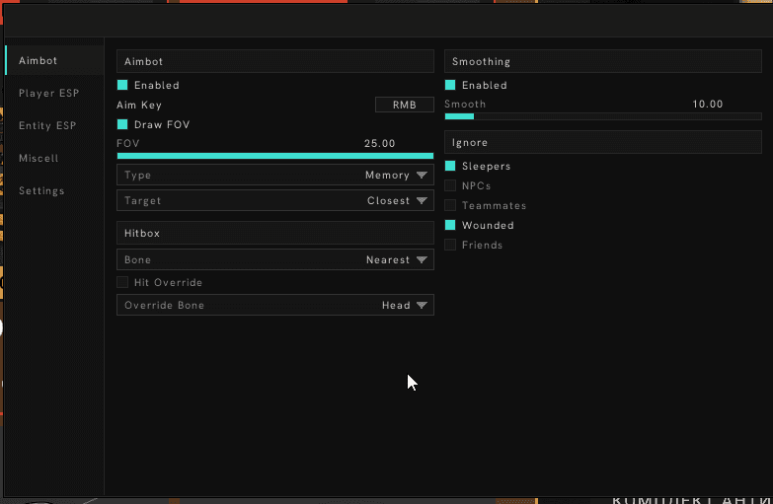
Task: Open the Override Bone dropdown showing Head
Action: (x=275, y=305)
